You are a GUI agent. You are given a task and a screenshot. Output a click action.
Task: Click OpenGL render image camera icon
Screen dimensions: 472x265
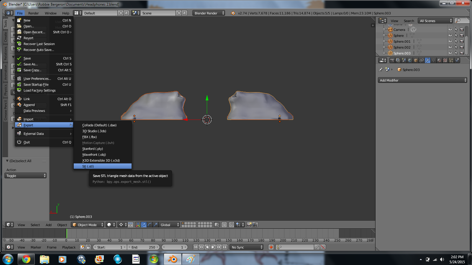[x=249, y=225]
